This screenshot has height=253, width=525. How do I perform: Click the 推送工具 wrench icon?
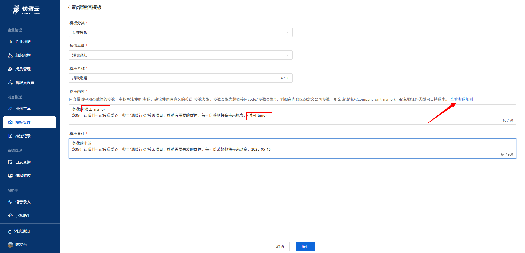[10, 109]
